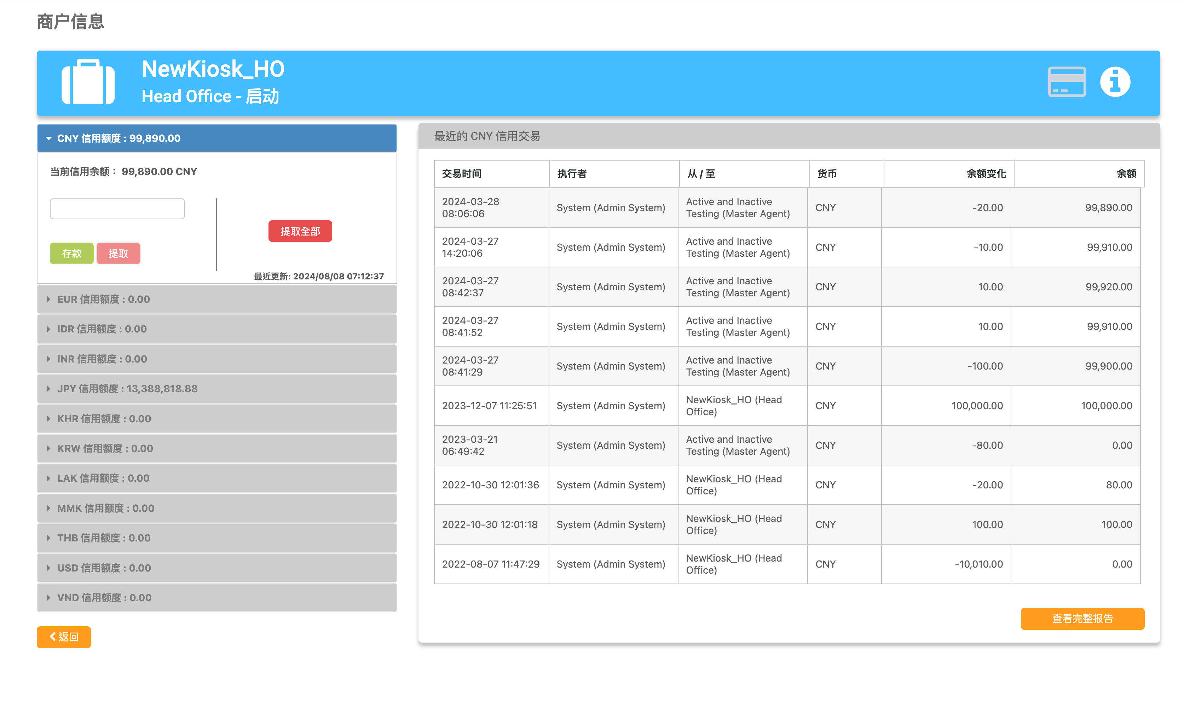Expand the EUR credit limit panel
This screenshot has height=708, width=1190.
[x=216, y=299]
